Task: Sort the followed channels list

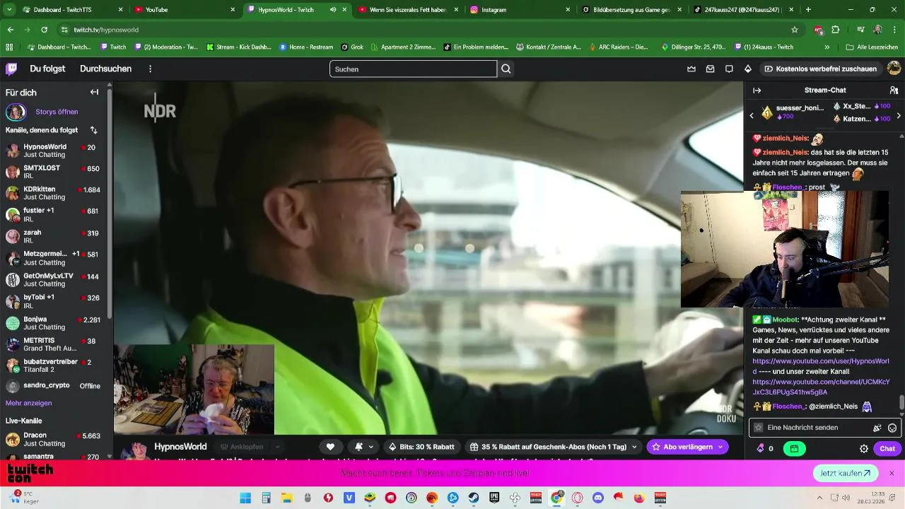Action: pyautogui.click(x=94, y=130)
